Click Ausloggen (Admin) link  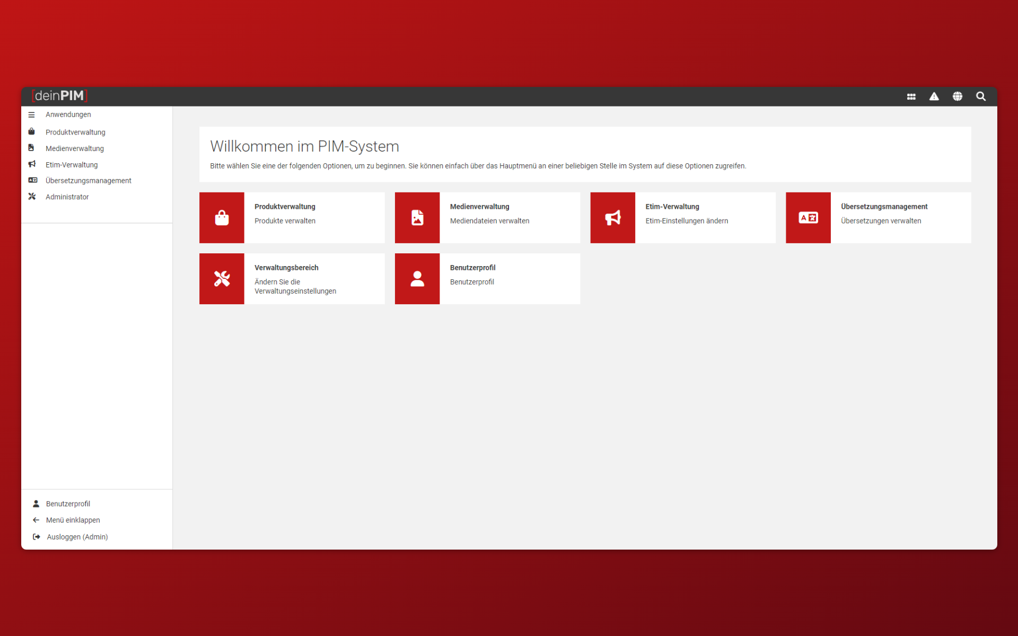pos(77,537)
